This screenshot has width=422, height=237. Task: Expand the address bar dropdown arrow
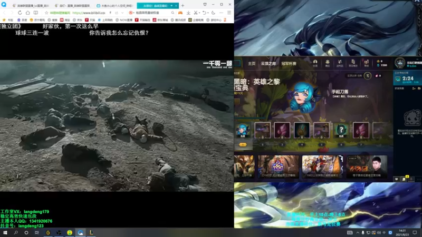point(123,13)
